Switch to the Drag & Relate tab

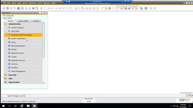(24, 21)
